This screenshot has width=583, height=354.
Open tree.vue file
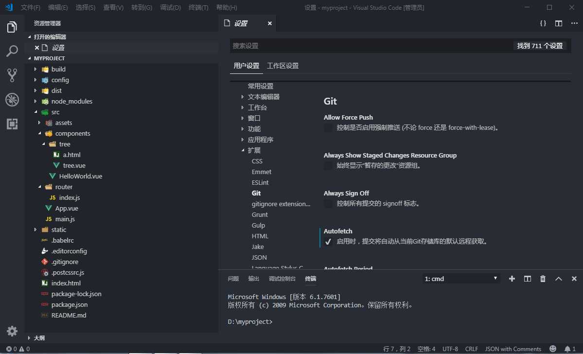coord(74,165)
